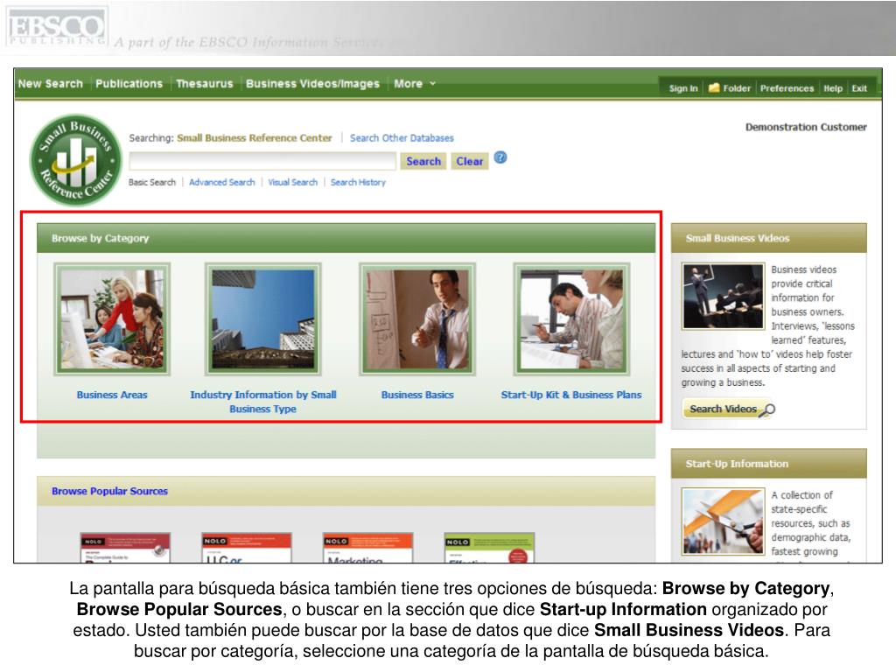Click the Search Videos button
The image size is (896, 672).
click(x=729, y=409)
